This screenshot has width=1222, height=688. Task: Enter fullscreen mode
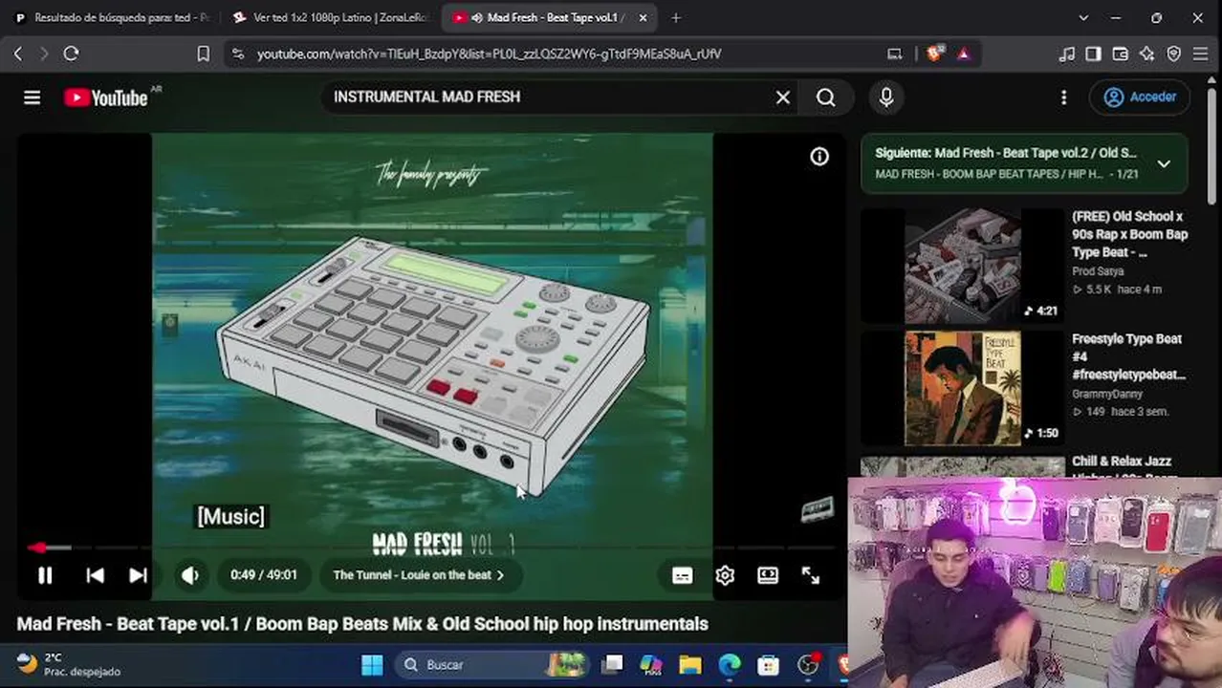811,575
